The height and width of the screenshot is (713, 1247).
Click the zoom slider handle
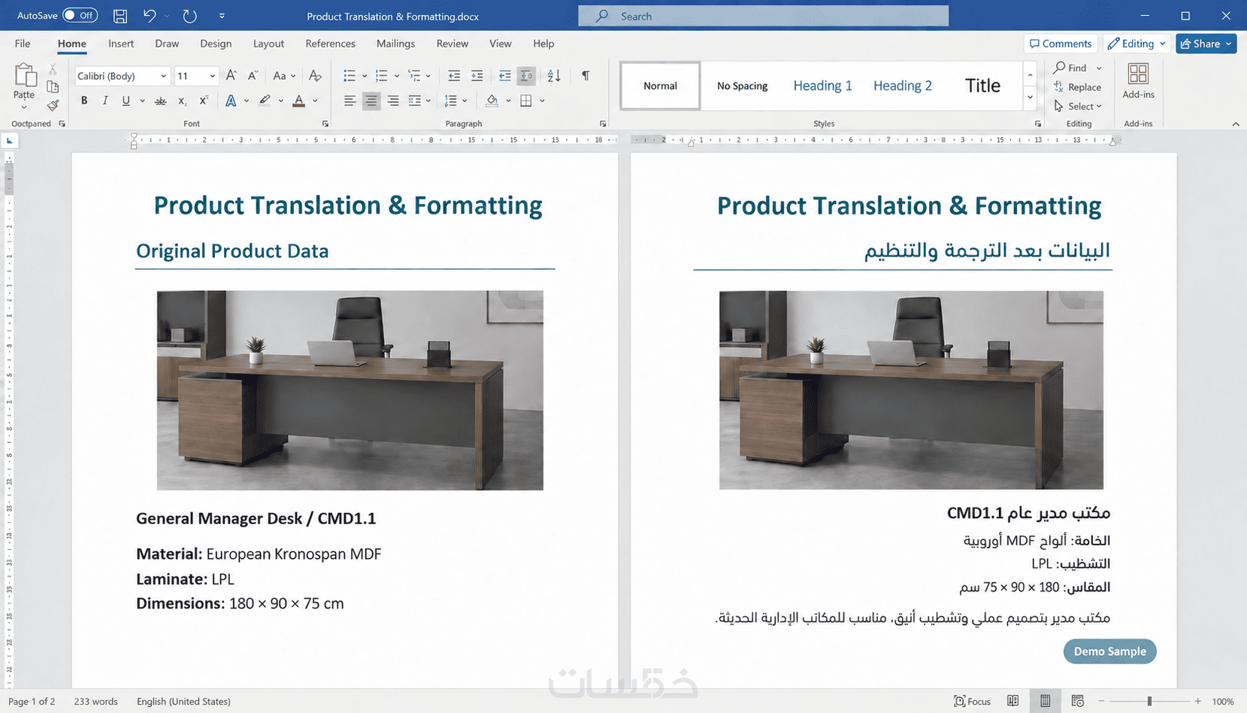(x=1149, y=701)
